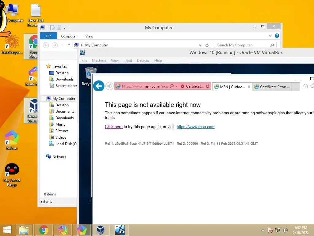Image resolution: width=314 pixels, height=236 pixels.
Task: Open the volume tray icon
Action: (285, 230)
